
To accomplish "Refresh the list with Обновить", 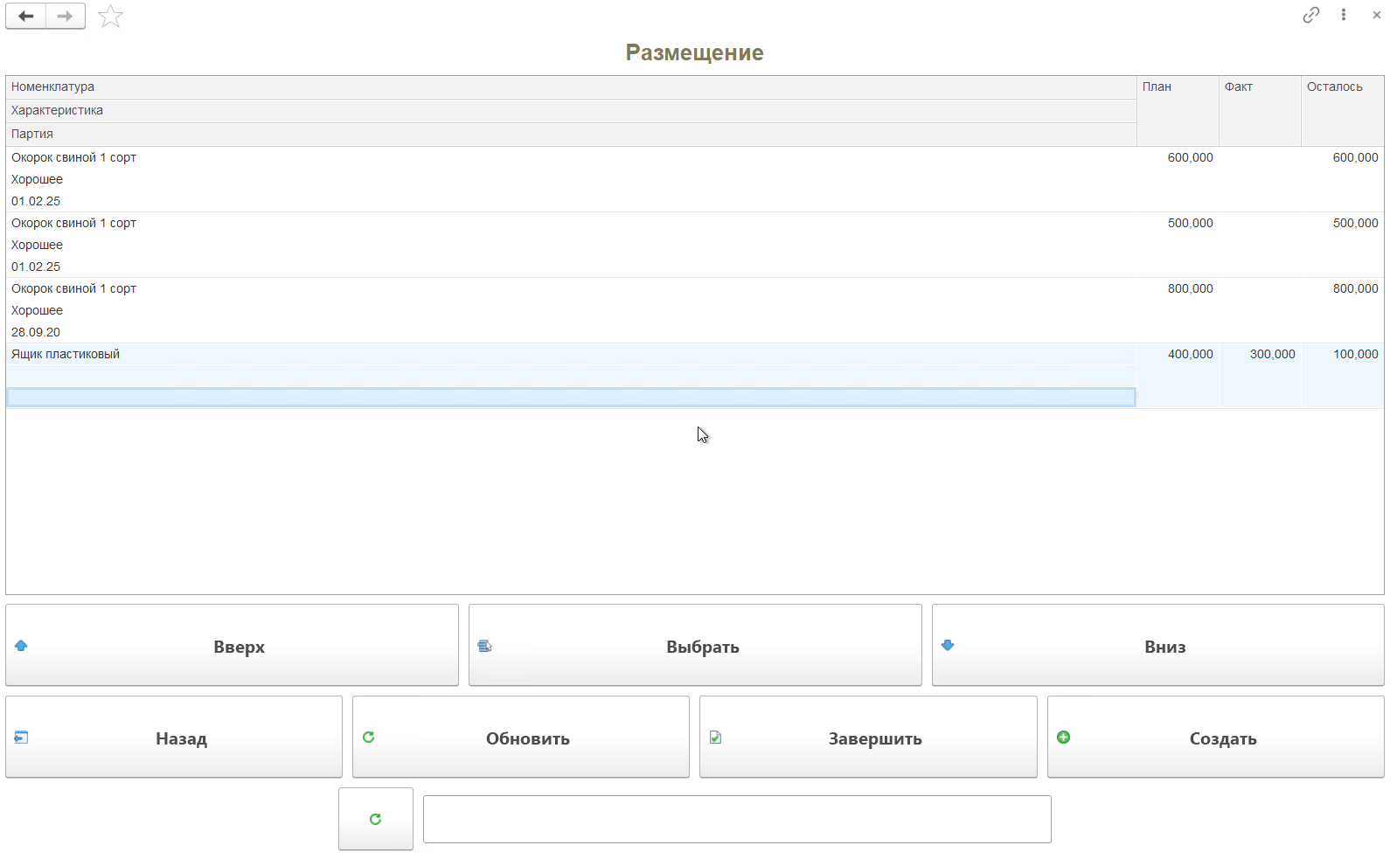I will (521, 738).
